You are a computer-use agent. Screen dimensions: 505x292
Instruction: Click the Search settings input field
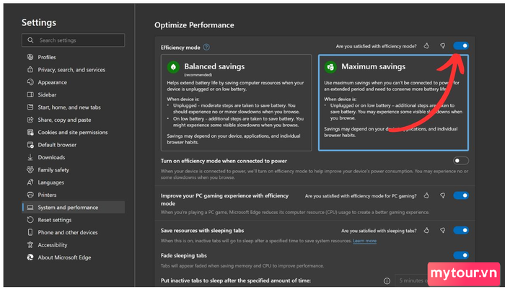coord(73,40)
